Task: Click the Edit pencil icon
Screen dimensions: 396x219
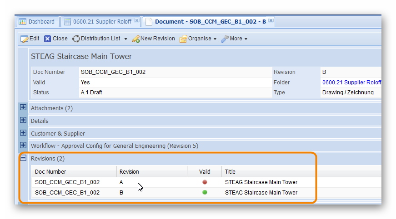Action: [25, 39]
